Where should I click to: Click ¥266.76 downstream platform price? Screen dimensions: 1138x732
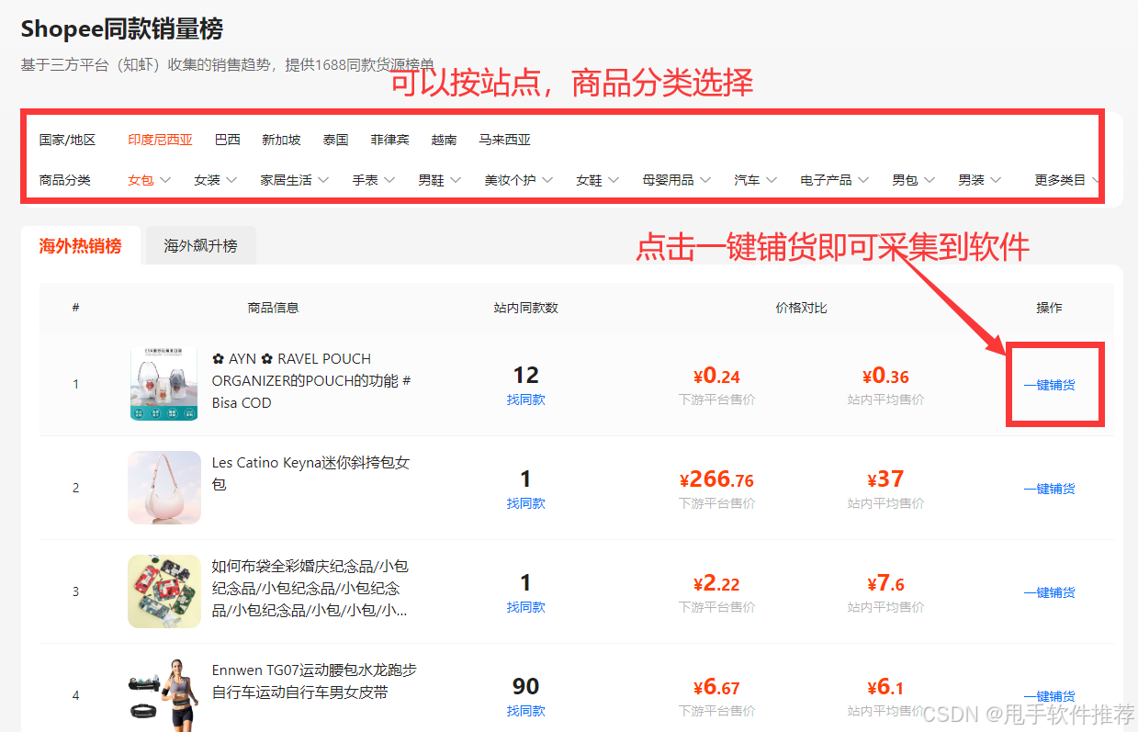[716, 479]
